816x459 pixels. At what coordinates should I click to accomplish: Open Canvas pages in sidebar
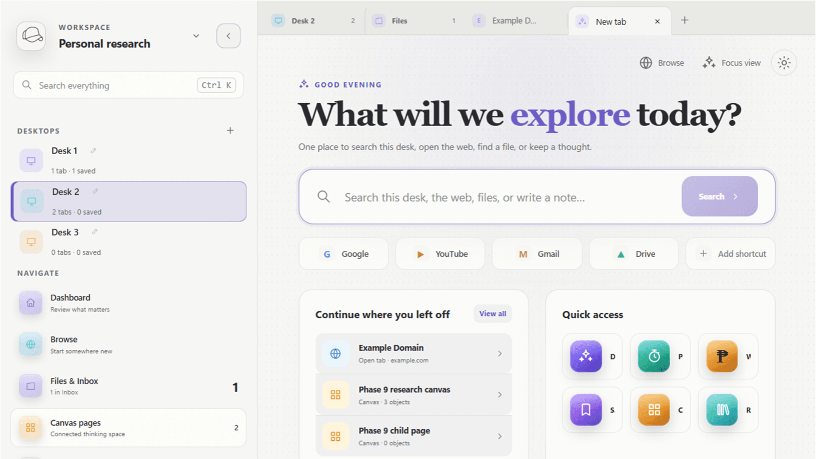tap(128, 428)
